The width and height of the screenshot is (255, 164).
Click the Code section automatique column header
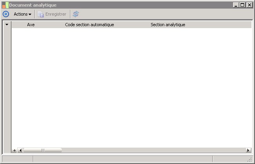click(90, 25)
